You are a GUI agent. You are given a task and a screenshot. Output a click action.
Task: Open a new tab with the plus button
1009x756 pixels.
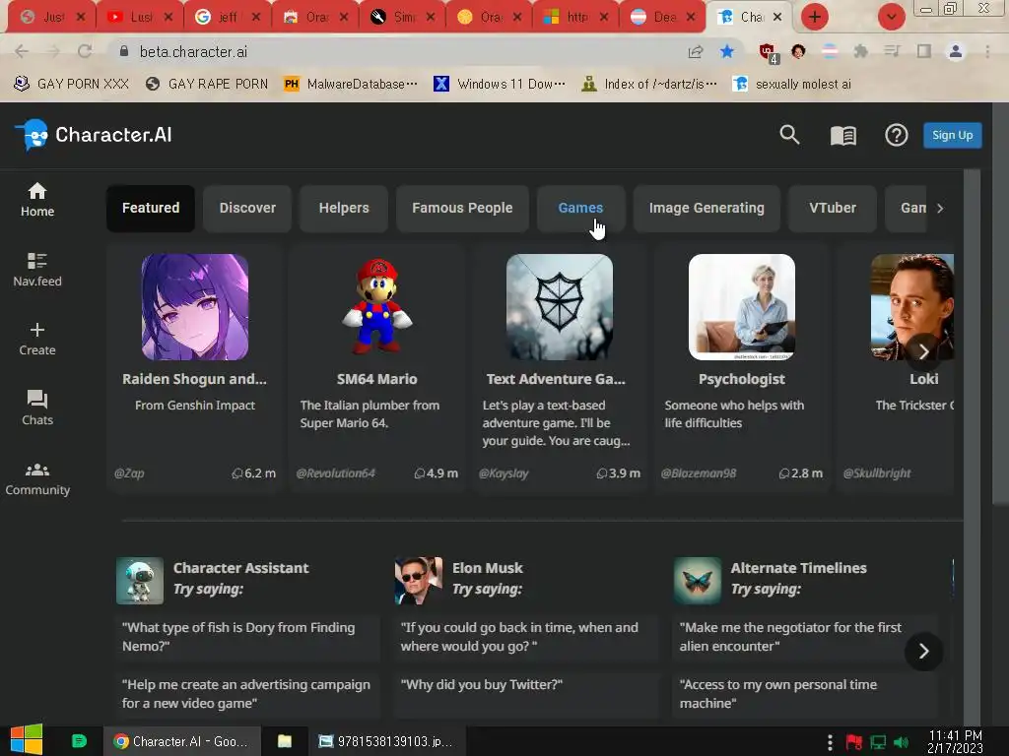tap(815, 17)
